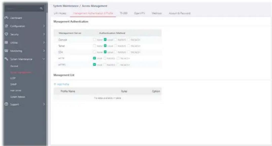Click the System Maintenance wrench icon
This screenshot has width=272, height=146.
6,59
